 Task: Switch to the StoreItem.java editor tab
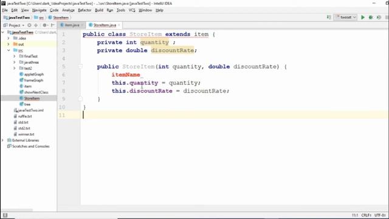click(105, 26)
